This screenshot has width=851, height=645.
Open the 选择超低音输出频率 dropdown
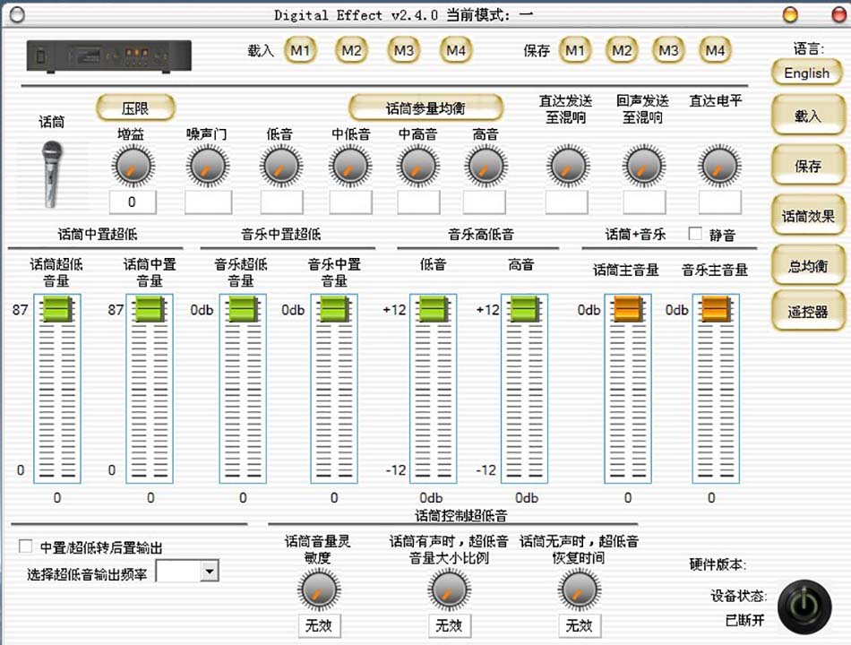pyautogui.click(x=210, y=571)
